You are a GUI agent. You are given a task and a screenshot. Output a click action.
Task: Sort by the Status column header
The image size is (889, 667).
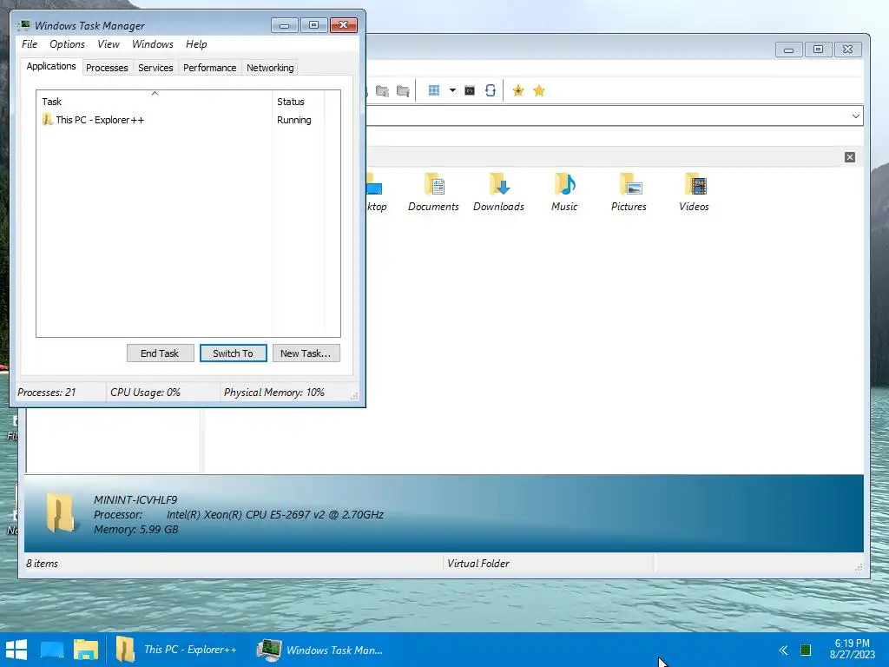click(x=298, y=102)
